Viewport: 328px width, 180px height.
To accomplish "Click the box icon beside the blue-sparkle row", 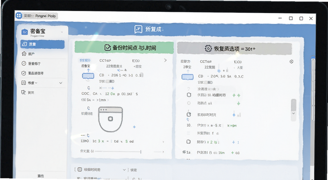I will click(x=189, y=114).
